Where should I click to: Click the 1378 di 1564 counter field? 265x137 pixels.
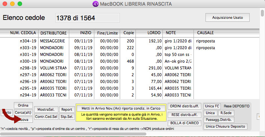[88, 18]
